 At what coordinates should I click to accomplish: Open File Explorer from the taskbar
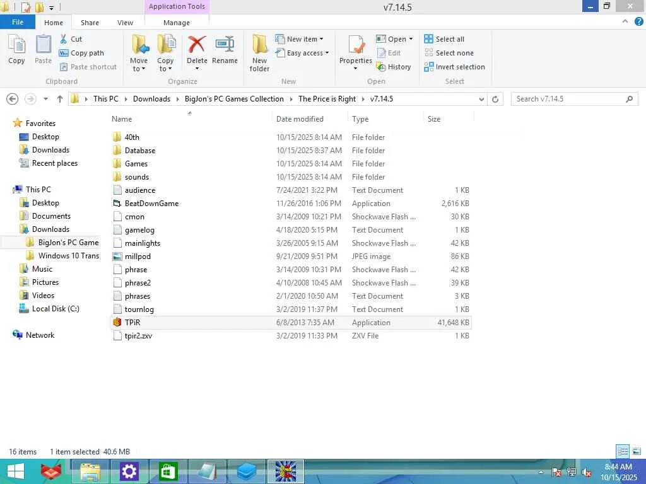coord(90,471)
